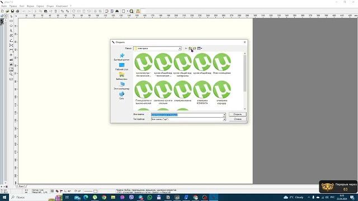Open Этот компьютер in the dialog sidebar
Image resolution: width=358 pixels, height=201 pixels.
click(x=121, y=86)
